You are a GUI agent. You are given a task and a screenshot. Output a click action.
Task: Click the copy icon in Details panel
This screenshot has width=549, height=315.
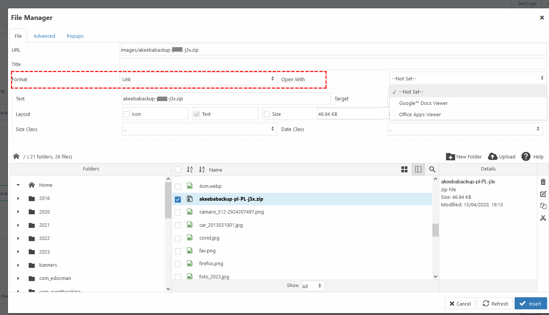pyautogui.click(x=543, y=206)
